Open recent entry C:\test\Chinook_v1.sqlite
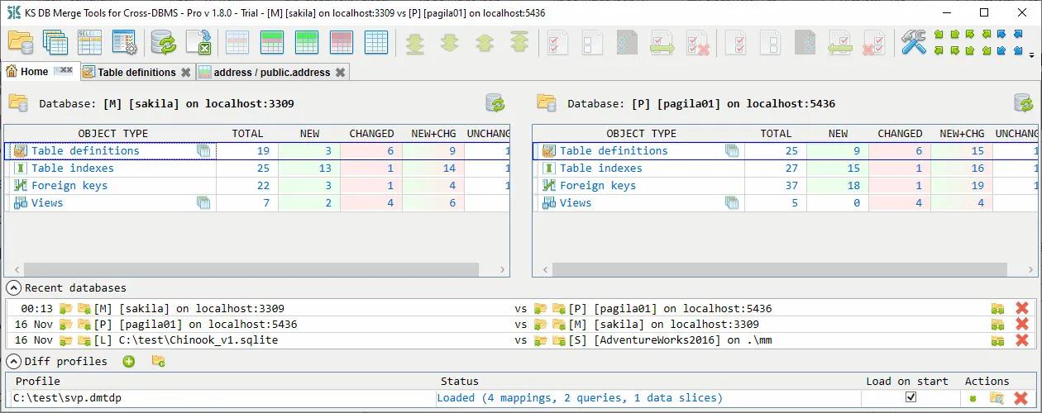1042x413 pixels. click(x=185, y=339)
